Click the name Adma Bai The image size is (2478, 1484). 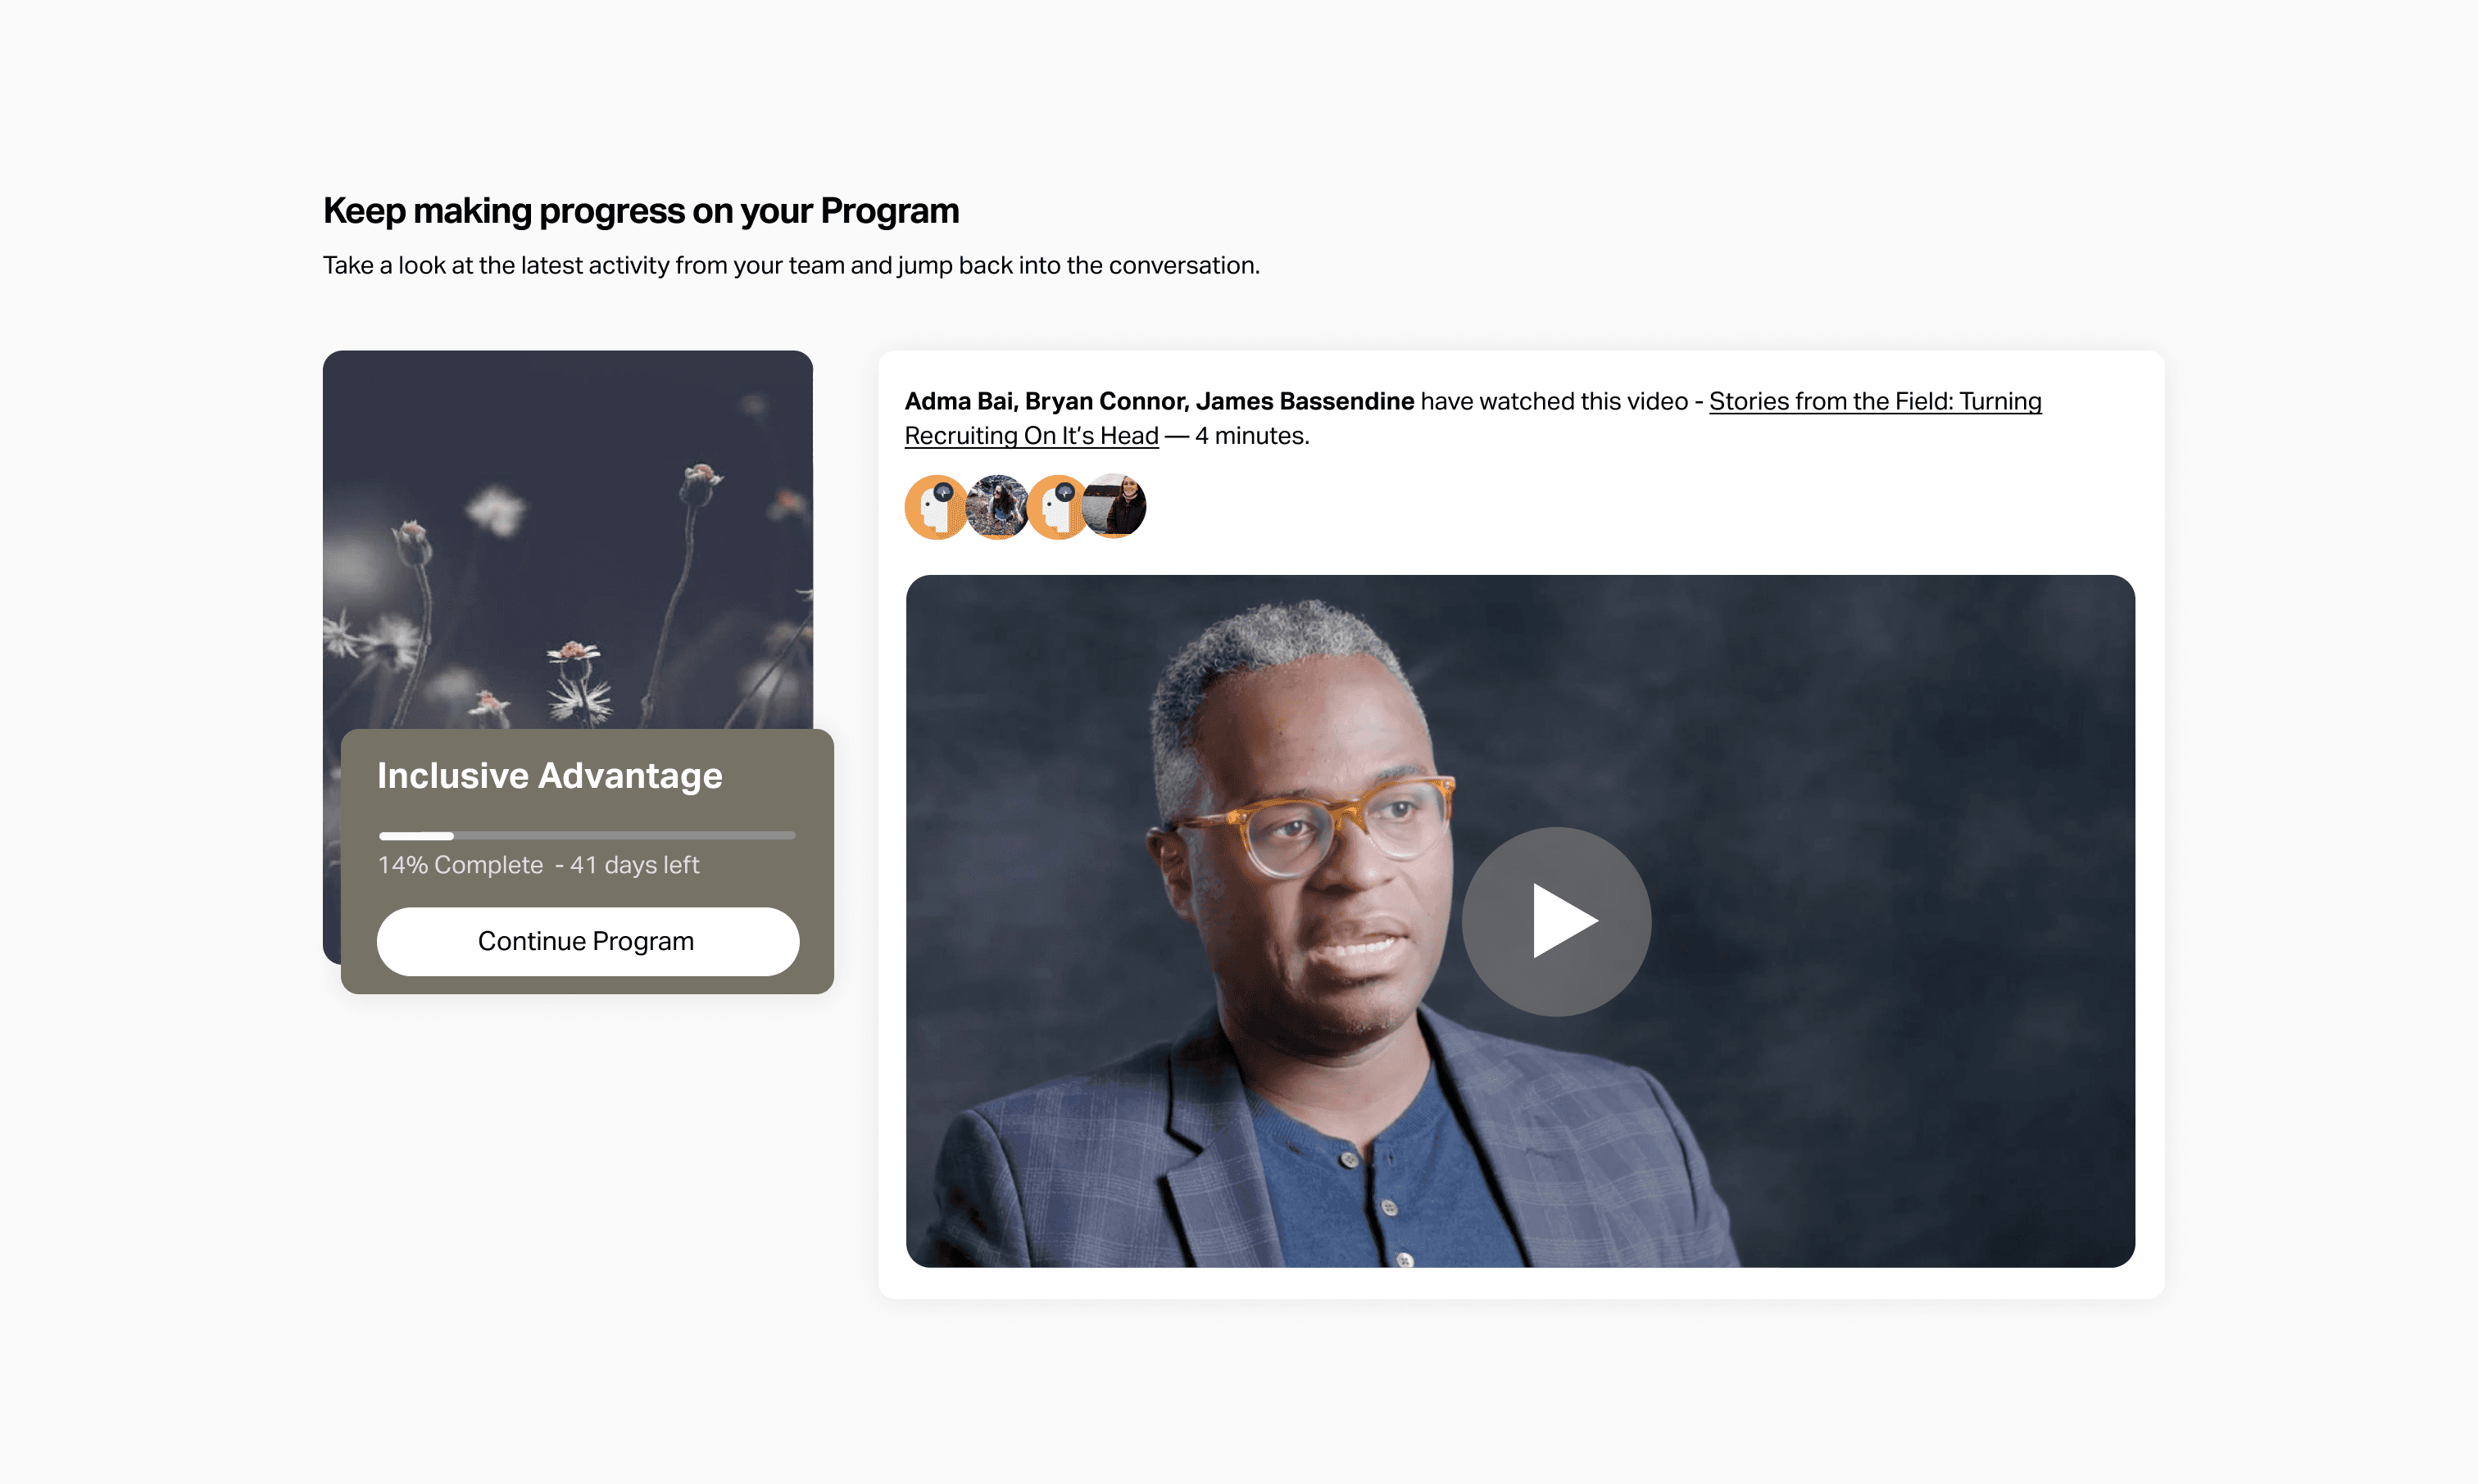[960, 401]
